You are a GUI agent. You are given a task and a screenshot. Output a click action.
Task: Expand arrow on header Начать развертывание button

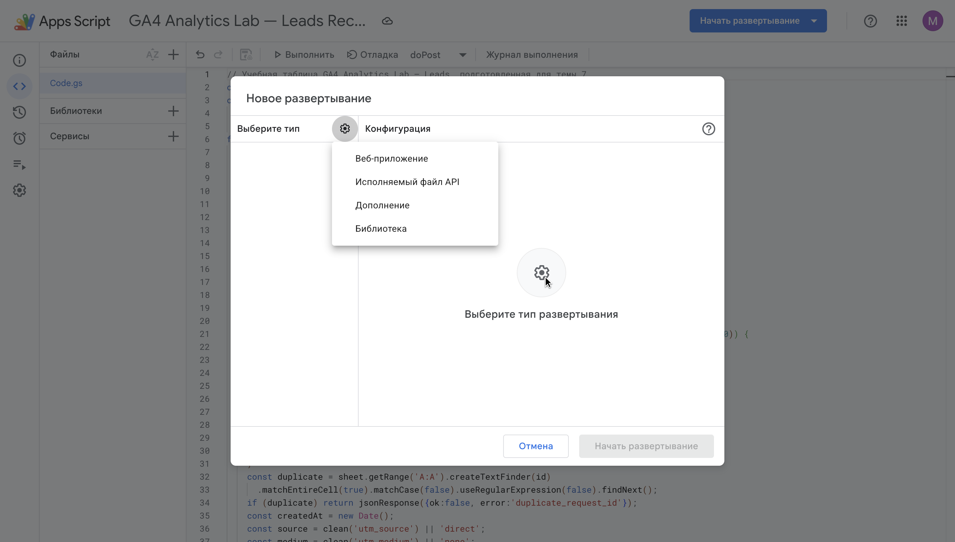[814, 21]
